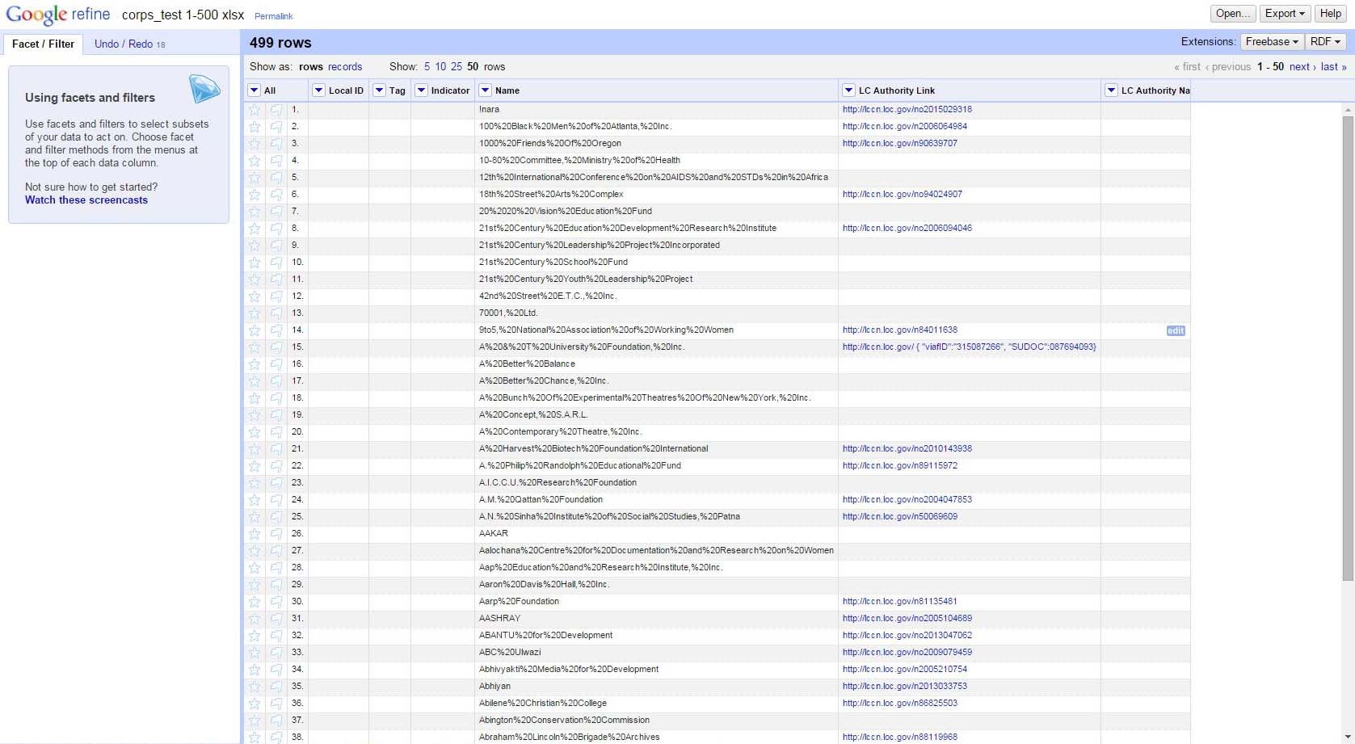The image size is (1355, 744).
Task: Click the Help button
Action: (1330, 14)
